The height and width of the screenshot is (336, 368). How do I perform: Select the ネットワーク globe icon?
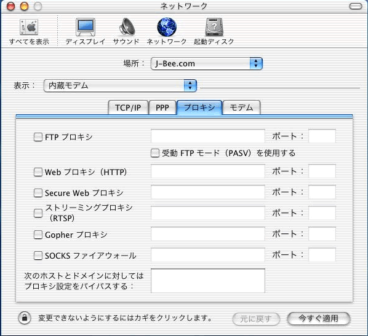tap(167, 27)
